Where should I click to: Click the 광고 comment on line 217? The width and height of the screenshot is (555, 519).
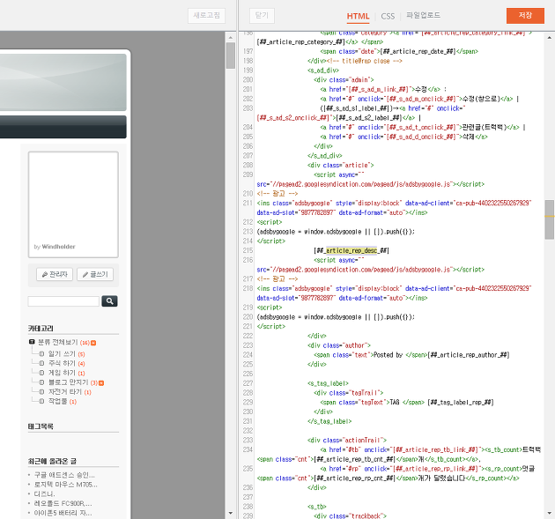pyautogui.click(x=277, y=279)
